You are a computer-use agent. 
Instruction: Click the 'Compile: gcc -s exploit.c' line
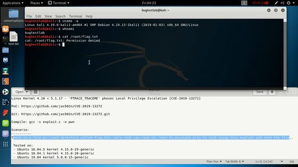(43, 122)
